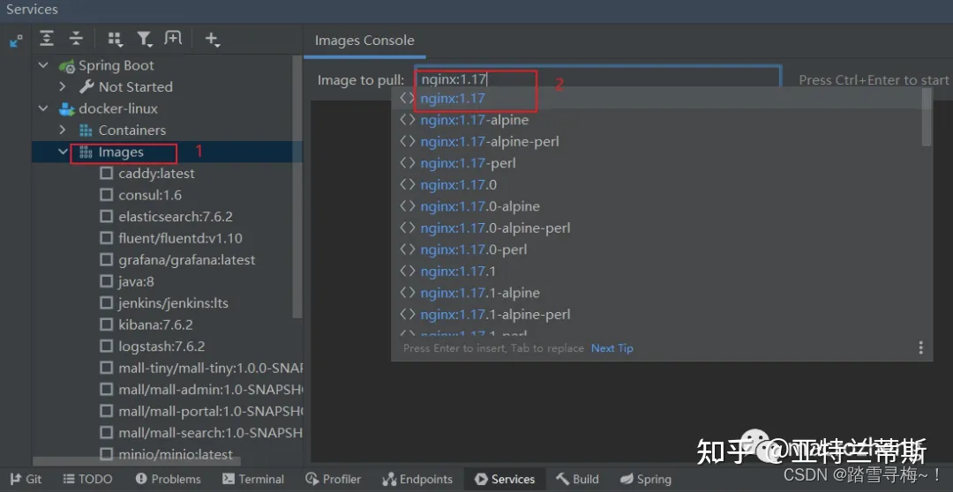Open the Profiler tool window
Screen dimensions: 953x492
[x=333, y=479]
